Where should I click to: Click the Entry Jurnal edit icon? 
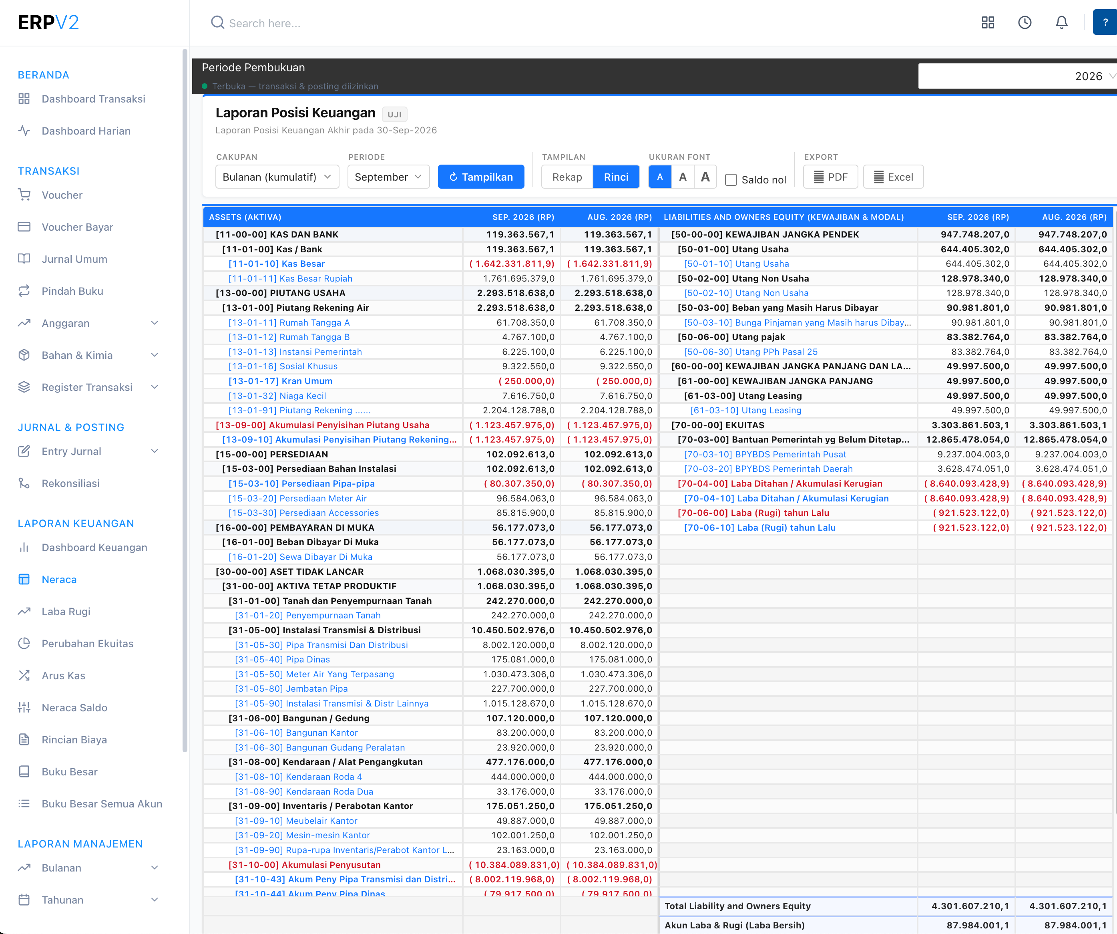coord(24,451)
